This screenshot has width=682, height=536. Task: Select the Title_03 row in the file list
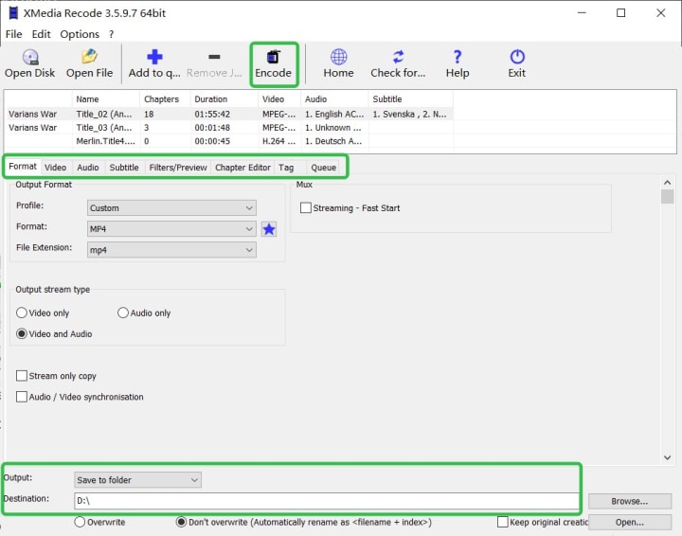229,127
